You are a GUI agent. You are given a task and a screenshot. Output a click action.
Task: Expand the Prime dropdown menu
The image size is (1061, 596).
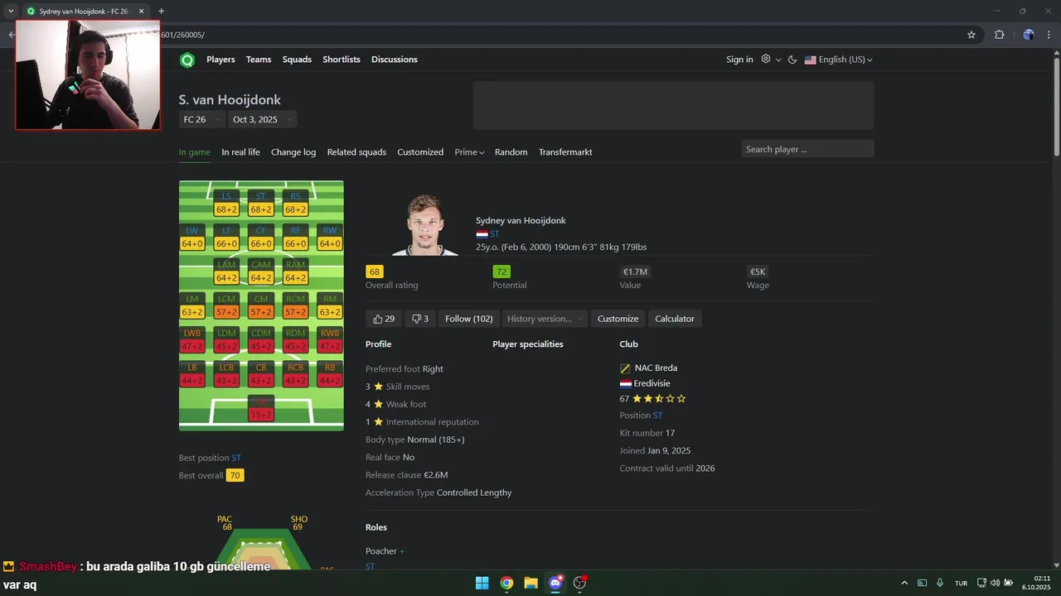click(469, 152)
